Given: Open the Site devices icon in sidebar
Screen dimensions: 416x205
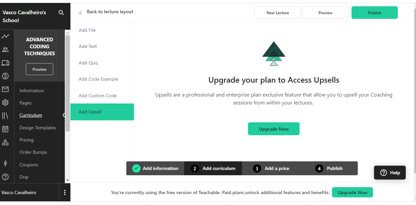Looking at the screenshot, I should click(5, 63).
